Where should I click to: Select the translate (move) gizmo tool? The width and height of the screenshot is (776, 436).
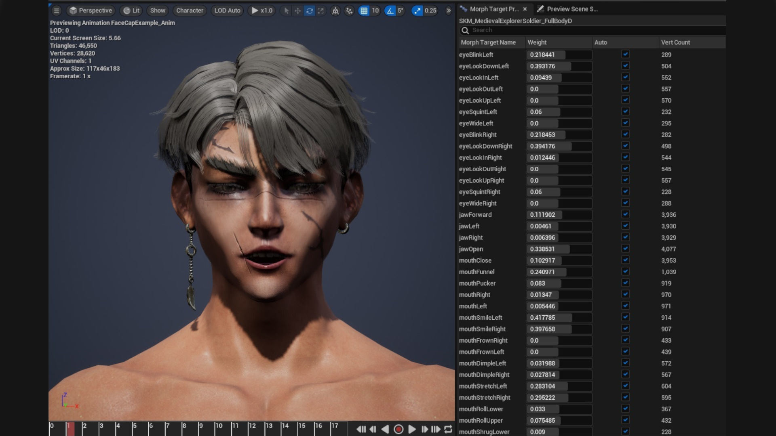pyautogui.click(x=298, y=10)
